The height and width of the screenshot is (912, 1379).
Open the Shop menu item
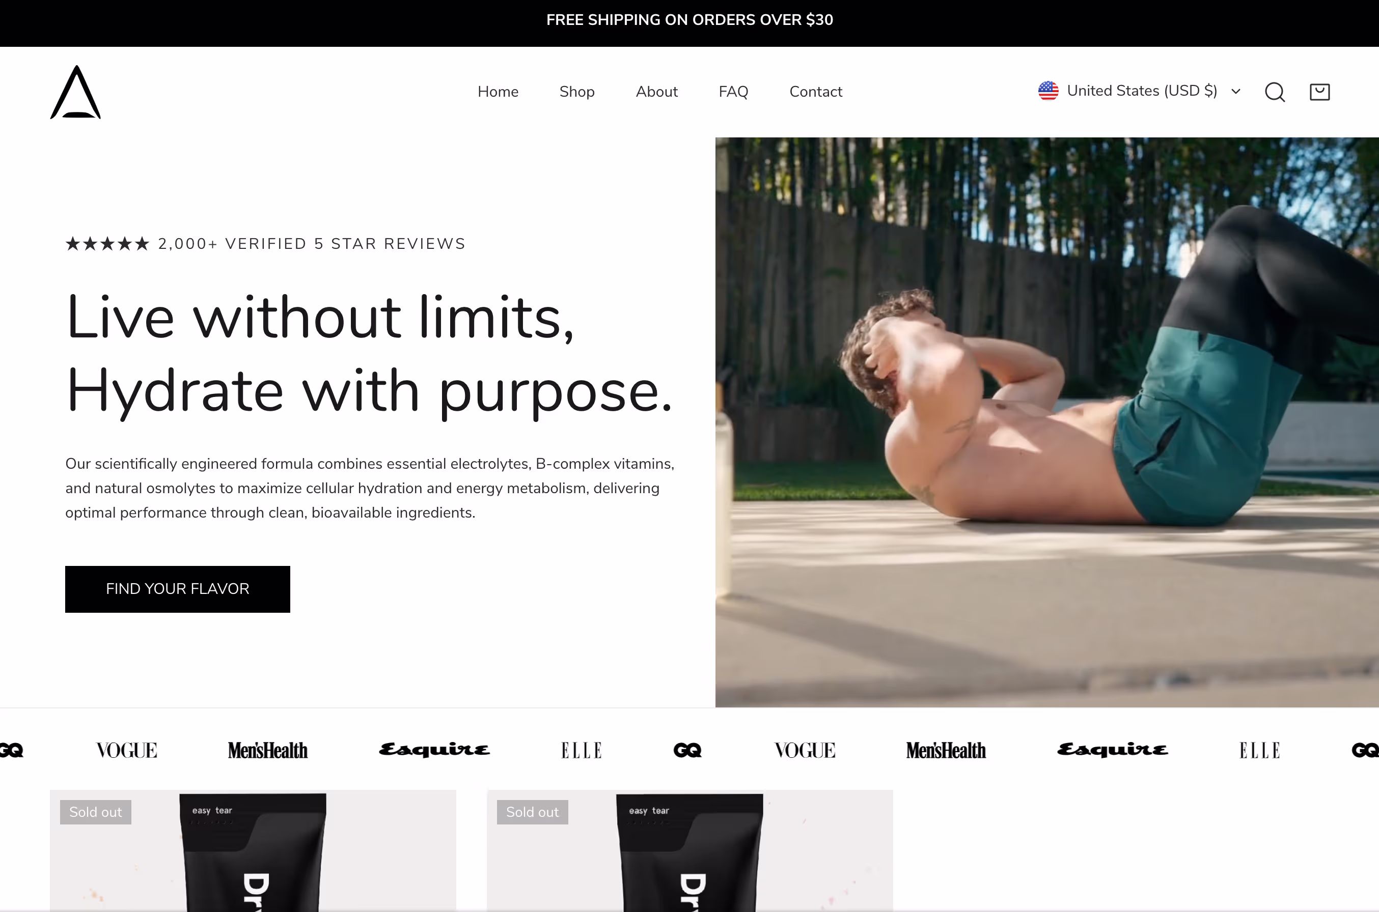[576, 92]
